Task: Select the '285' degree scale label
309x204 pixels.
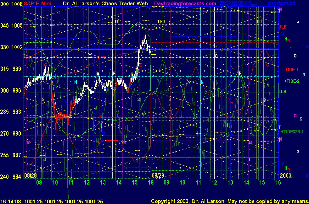Action: pyautogui.click(x=4, y=112)
